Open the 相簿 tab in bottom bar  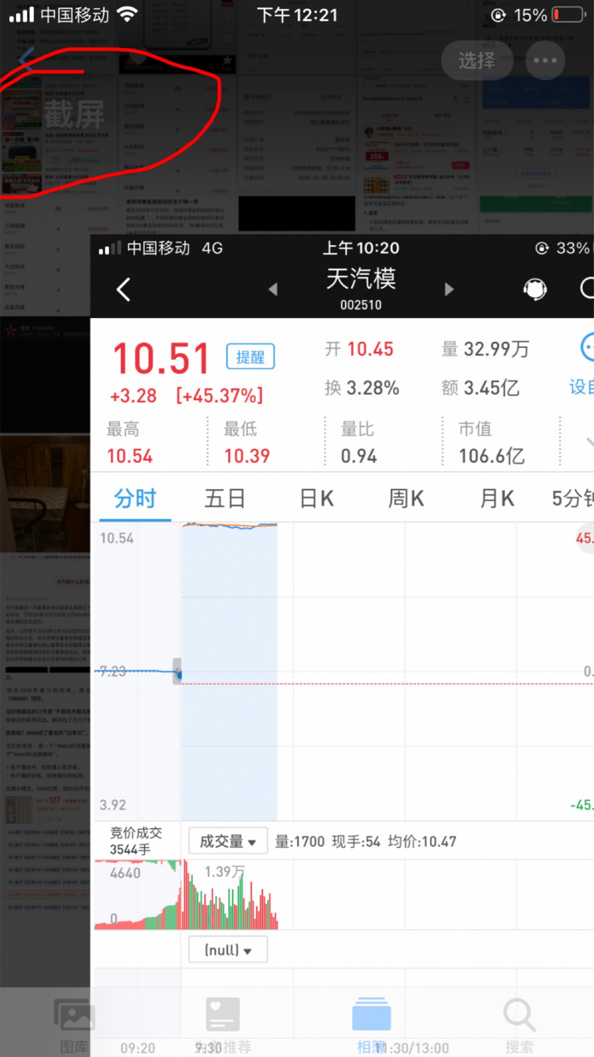[x=371, y=1026]
